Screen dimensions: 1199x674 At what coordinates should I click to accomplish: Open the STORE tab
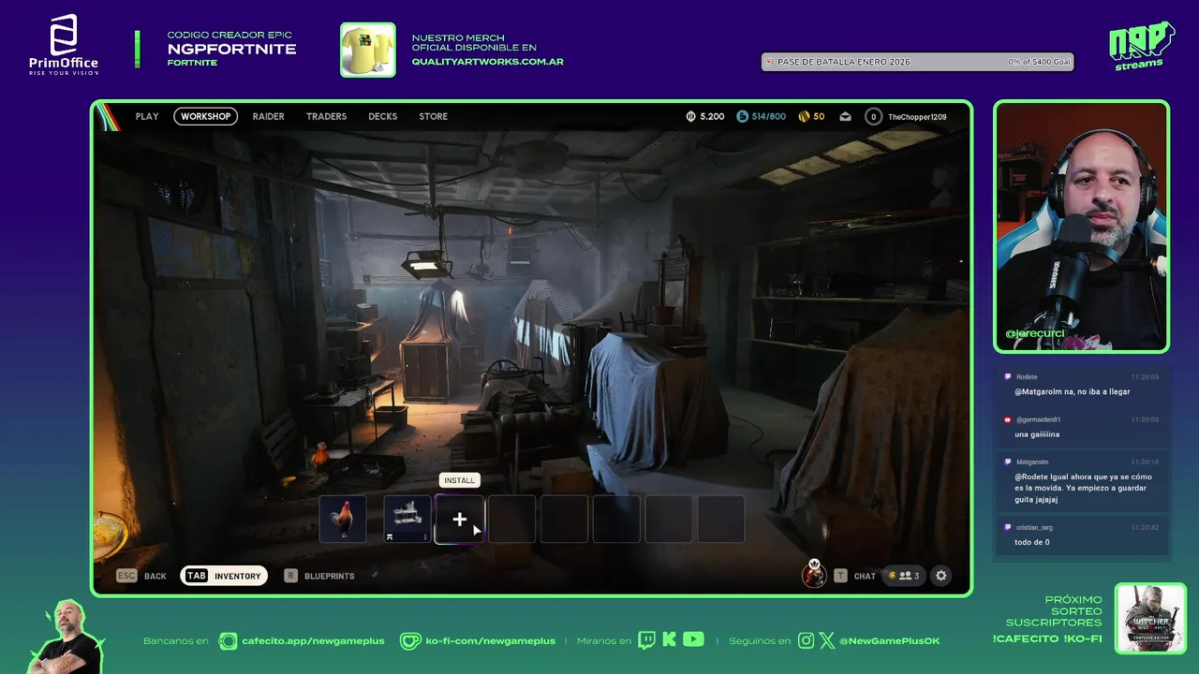click(433, 116)
